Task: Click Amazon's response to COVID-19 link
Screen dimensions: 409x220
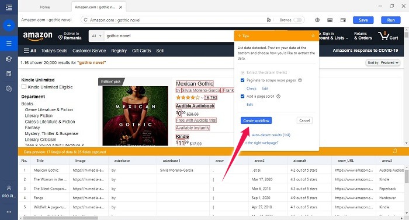Action: point(365,51)
